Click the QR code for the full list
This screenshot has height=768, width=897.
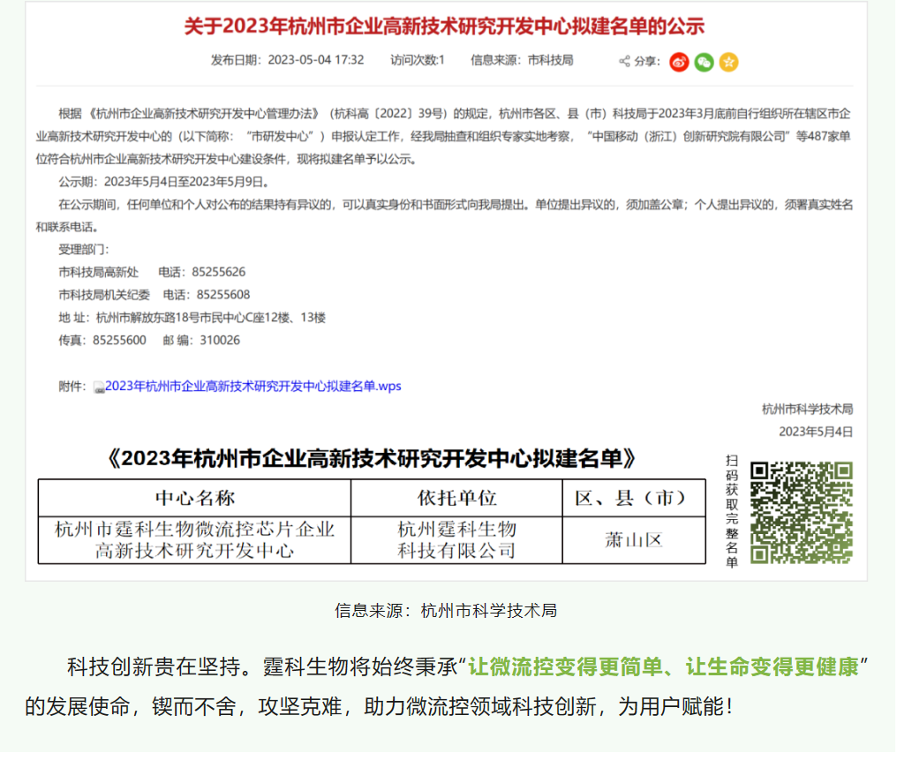click(801, 512)
